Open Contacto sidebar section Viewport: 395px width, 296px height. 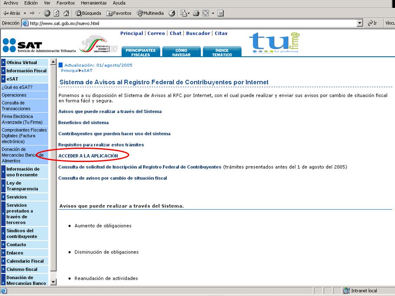25,245
